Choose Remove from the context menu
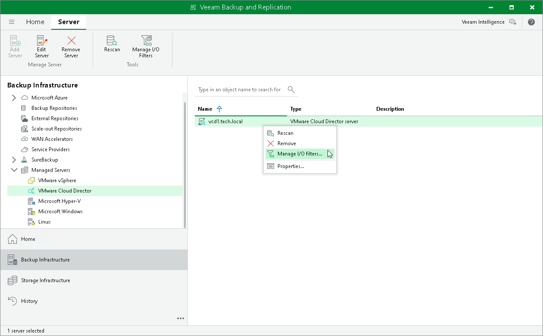 300,143
